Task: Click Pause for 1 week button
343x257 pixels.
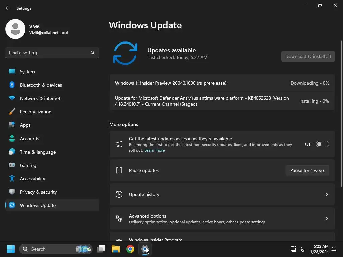Action: [x=307, y=170]
